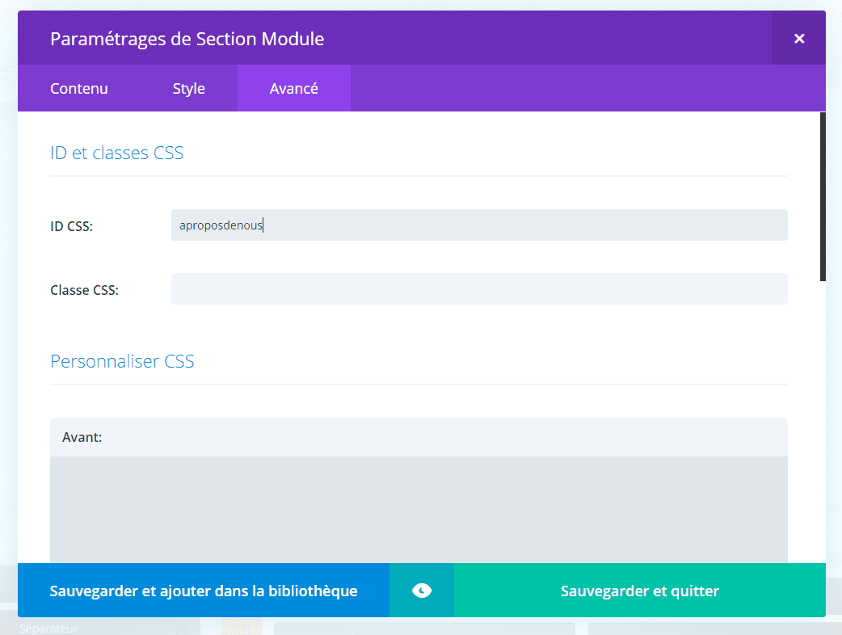Click the Personnaliser CSS section heading
This screenshot has height=635, width=842.
click(122, 361)
